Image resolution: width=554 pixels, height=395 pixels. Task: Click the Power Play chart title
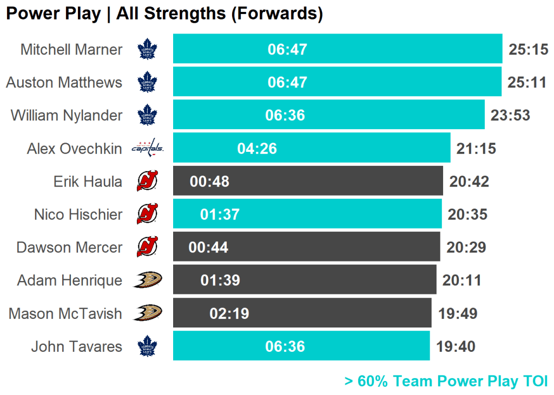(164, 14)
